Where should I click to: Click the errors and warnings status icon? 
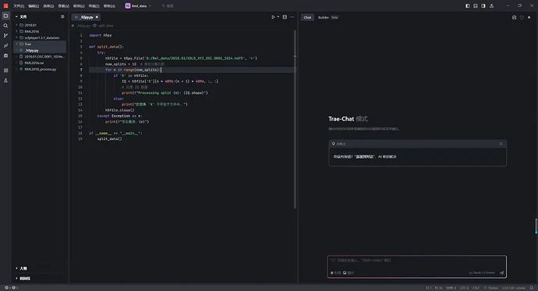[11, 288]
